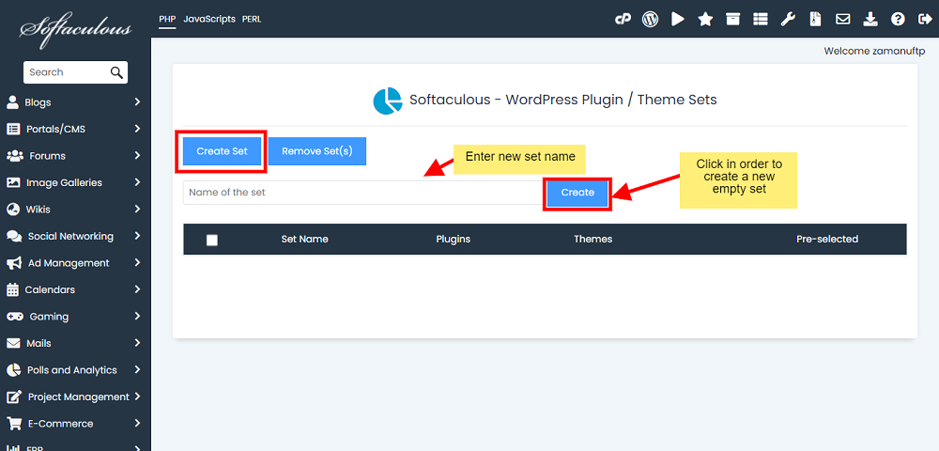Open the zip file (import) icon
This screenshot has height=451, width=939.
click(815, 19)
